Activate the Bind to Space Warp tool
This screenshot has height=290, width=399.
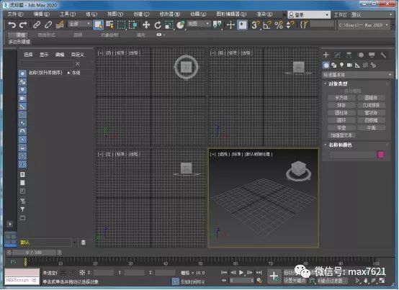point(60,24)
